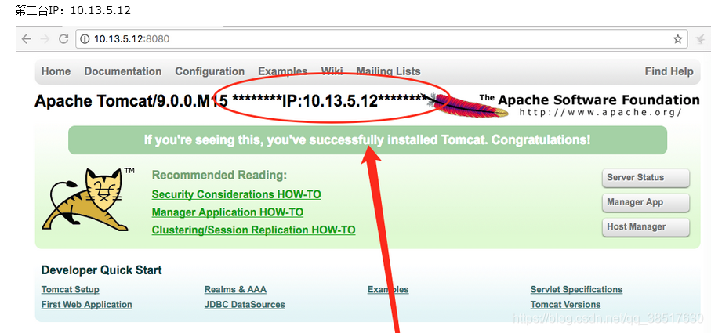711x333 pixels.
Task: Open Security Considerations HOW-TO link
Action: [236, 194]
